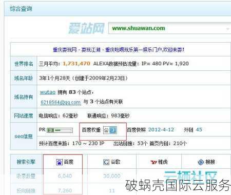The height and width of the screenshot is (195, 231).
Task: Click the 百度 column header text
Action: coord(69,162)
